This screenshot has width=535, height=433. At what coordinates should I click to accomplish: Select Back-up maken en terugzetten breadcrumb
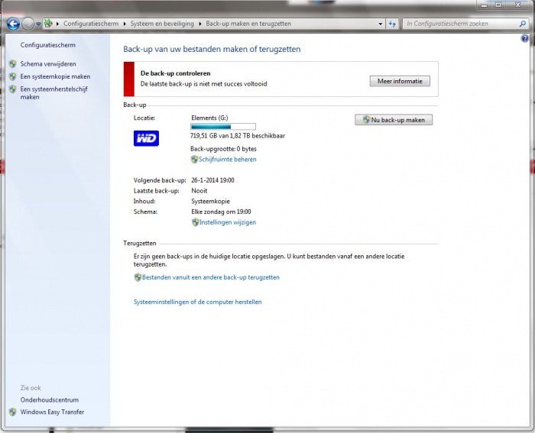pos(248,24)
